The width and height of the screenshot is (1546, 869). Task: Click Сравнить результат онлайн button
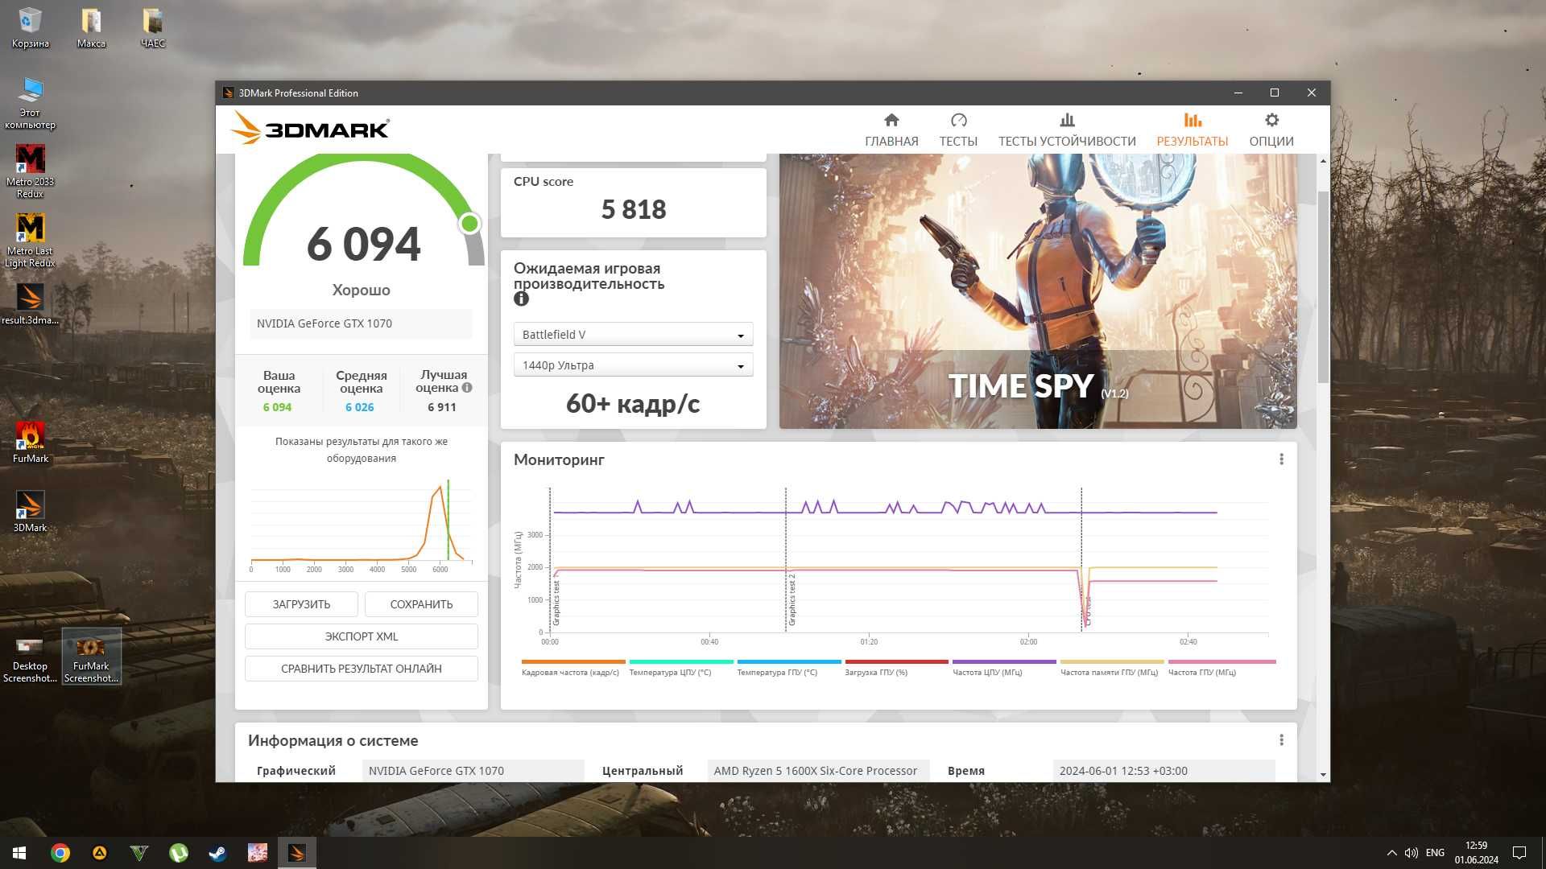pos(362,669)
